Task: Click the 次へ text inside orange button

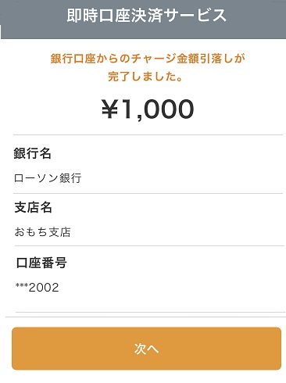Action: (146, 349)
